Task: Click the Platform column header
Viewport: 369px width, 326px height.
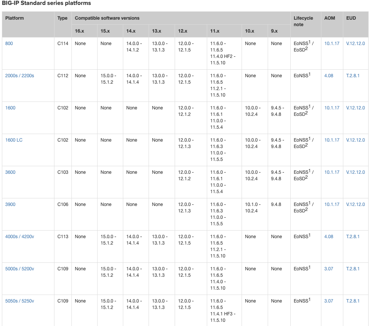Action: [28, 24]
